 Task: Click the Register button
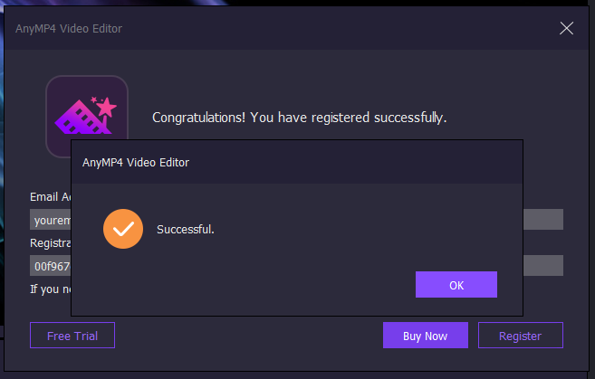coord(521,336)
